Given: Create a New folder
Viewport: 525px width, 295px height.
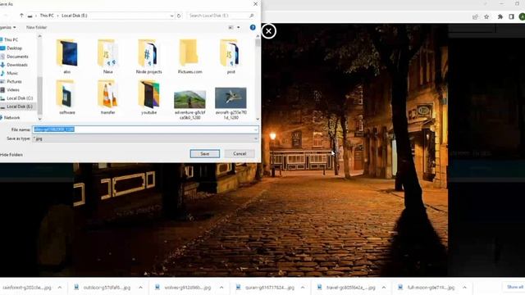Looking at the screenshot, I should tap(36, 27).
